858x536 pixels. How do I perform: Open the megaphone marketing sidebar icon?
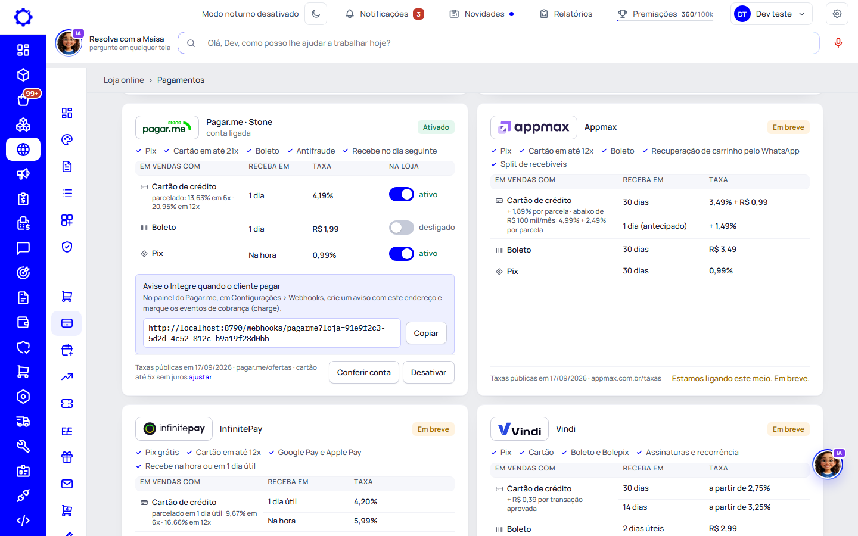[x=23, y=174]
